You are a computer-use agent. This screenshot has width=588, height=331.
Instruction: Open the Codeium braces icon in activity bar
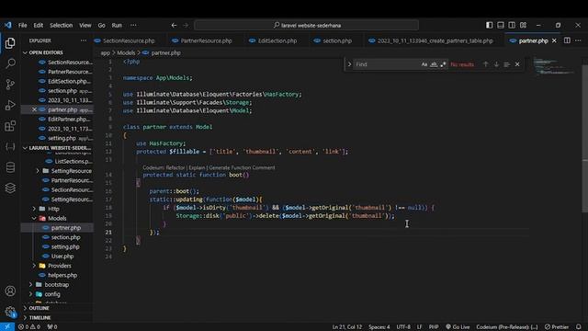coord(10,147)
